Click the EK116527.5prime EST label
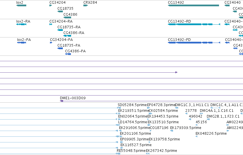Viewport: 243px width, 155px height. tap(136, 145)
